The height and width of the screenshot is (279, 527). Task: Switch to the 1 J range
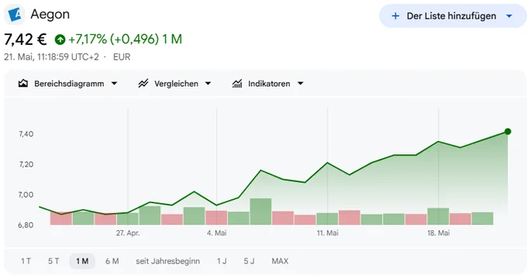(x=222, y=261)
